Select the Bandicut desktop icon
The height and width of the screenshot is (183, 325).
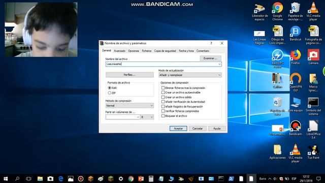pyautogui.click(x=296, y=33)
